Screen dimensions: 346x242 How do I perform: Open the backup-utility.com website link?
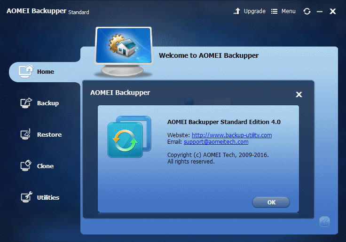tap(232, 135)
